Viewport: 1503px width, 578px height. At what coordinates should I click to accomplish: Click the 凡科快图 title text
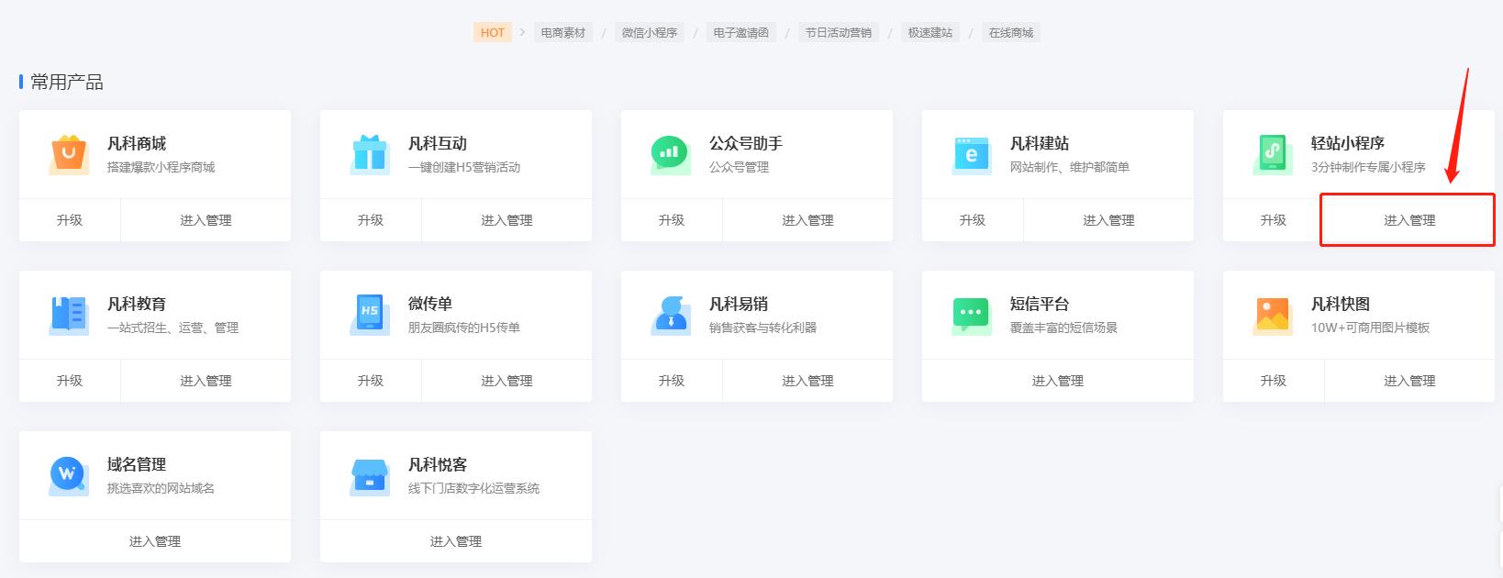[1341, 305]
